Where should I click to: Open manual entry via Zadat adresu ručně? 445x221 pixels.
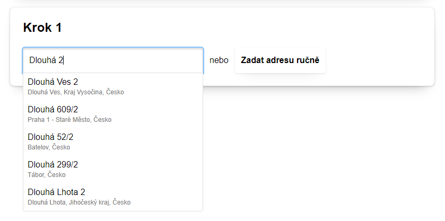(280, 60)
